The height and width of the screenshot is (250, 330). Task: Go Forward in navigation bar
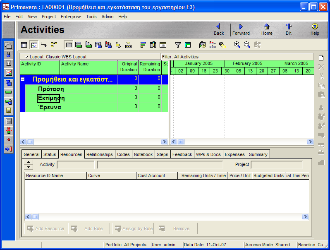[241, 29]
